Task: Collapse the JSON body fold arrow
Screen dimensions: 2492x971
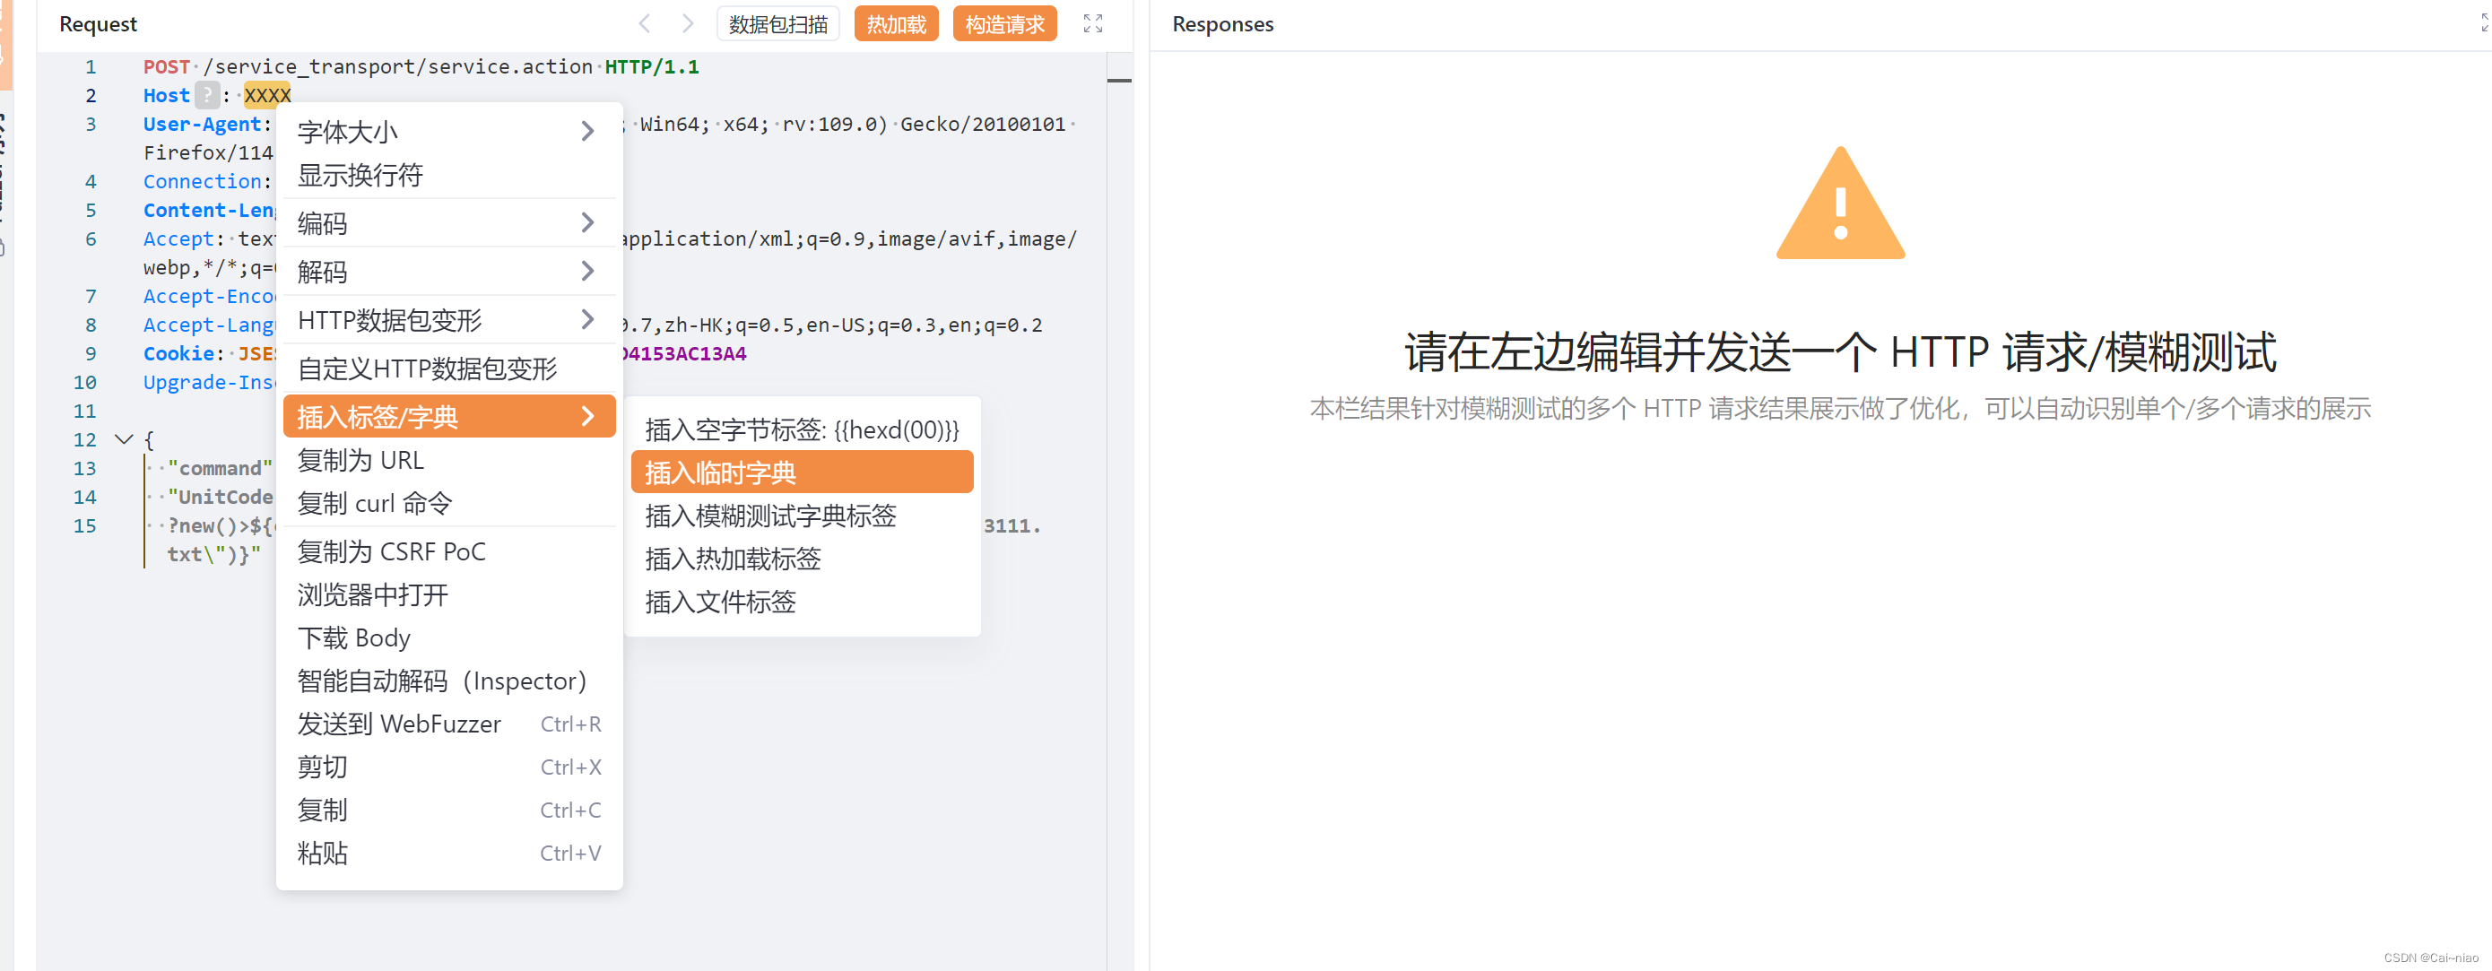Action: click(124, 439)
